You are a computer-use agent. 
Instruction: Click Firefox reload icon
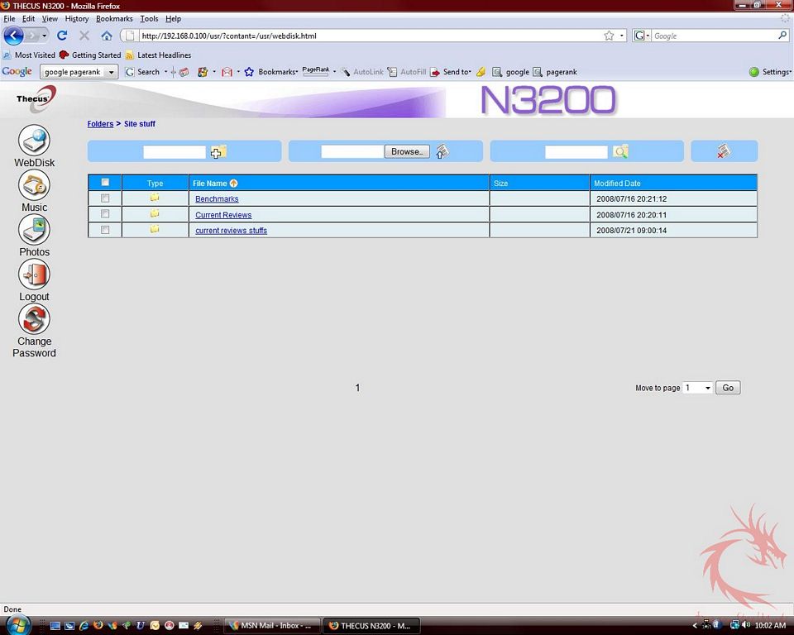point(62,36)
